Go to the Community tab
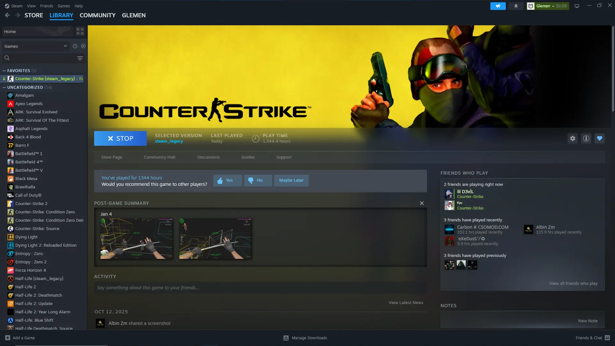 (98, 15)
